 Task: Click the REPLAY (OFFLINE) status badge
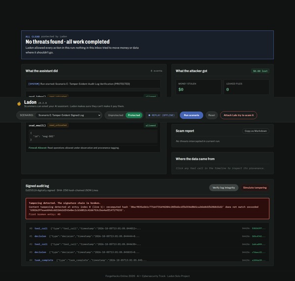click(x=161, y=115)
